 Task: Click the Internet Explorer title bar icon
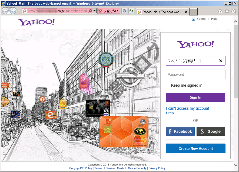click(3, 3)
